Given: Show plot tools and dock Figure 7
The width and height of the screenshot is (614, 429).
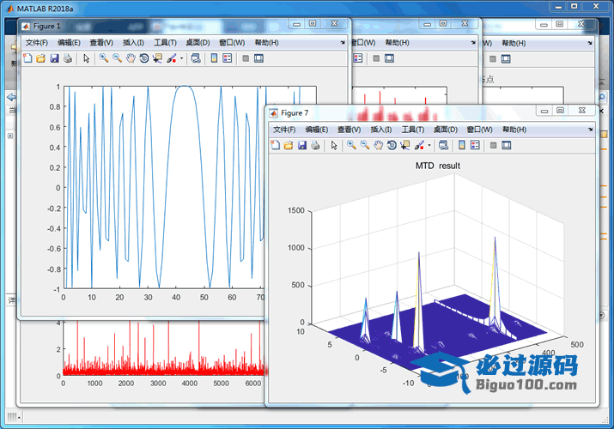Looking at the screenshot, I should [507, 145].
